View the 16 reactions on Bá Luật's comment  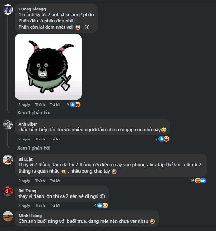(198, 181)
